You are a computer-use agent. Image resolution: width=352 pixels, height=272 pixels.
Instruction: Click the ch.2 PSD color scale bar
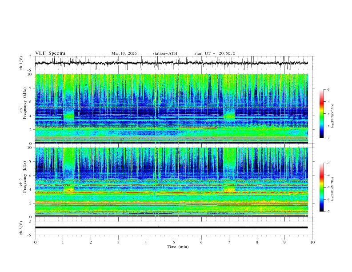tap(321, 187)
